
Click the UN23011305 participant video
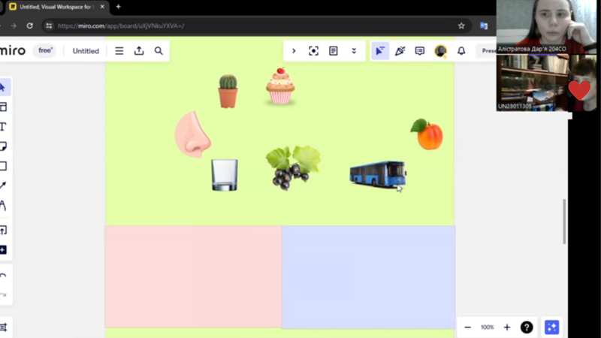click(x=547, y=83)
